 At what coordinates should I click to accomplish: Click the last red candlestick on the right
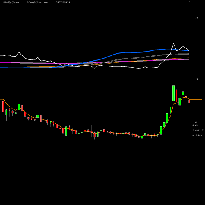tap(189, 102)
